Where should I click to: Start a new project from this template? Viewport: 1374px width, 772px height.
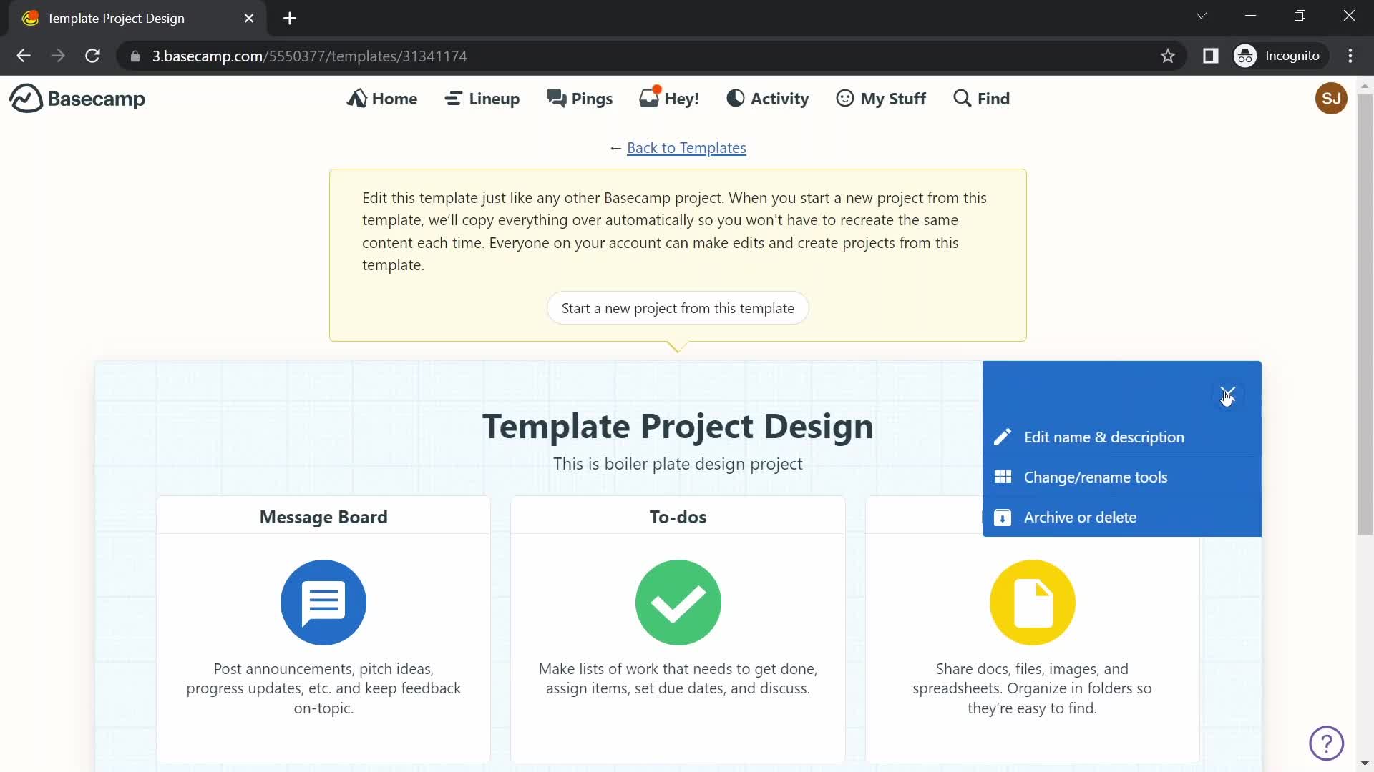[x=678, y=308]
